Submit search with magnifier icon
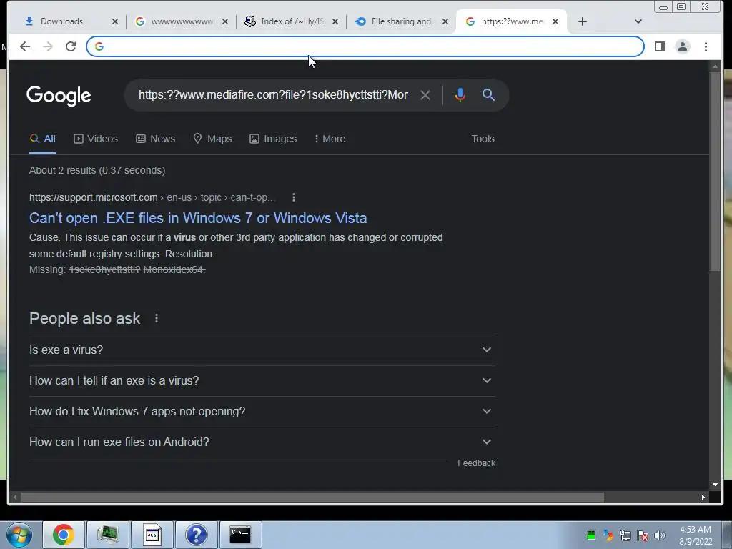Viewport: 732px width, 549px height. click(488, 95)
